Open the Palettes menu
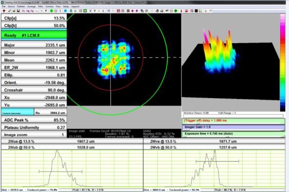Viewport: 289px width, 192px height. pyautogui.click(x=21, y=6)
